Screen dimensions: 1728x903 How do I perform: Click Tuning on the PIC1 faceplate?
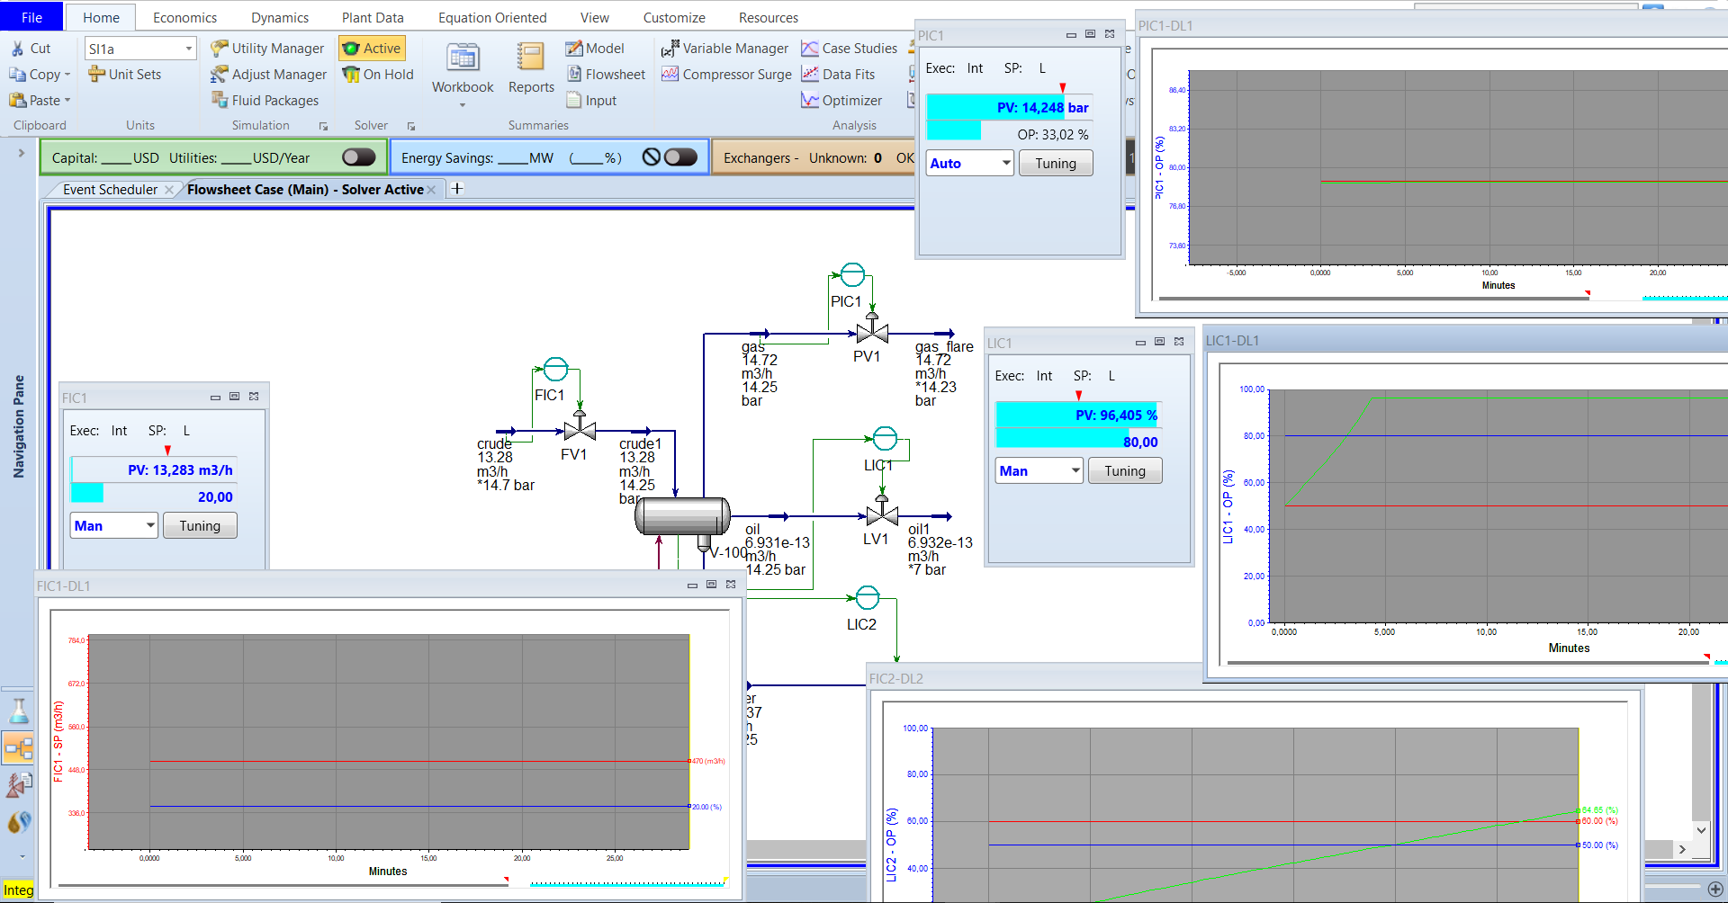[x=1056, y=163]
